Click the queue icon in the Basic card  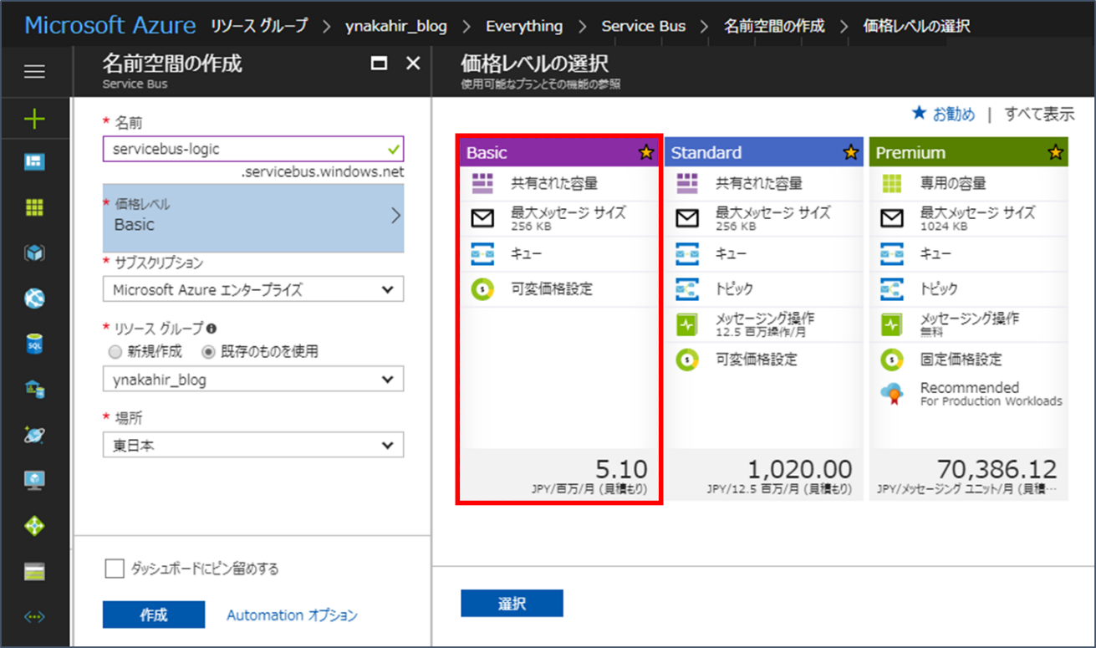coord(483,253)
